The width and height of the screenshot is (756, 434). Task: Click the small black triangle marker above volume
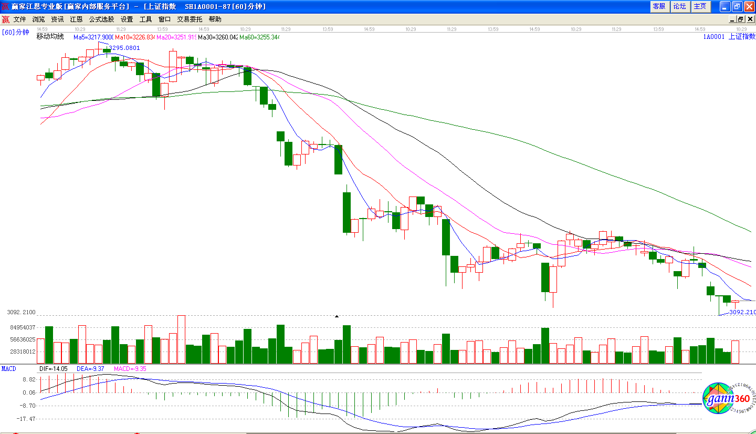337,316
